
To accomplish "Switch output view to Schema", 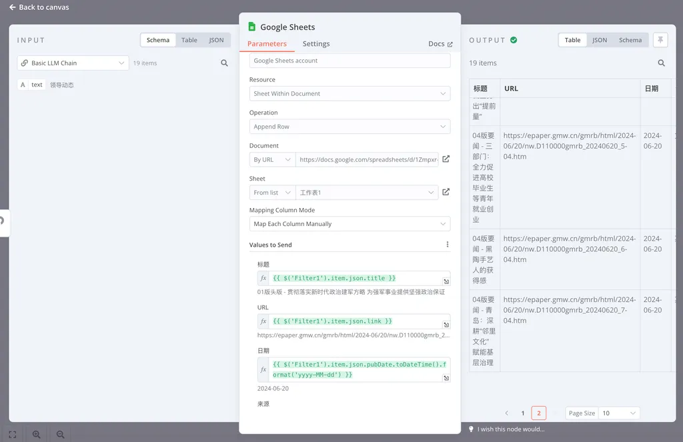I will coord(630,40).
